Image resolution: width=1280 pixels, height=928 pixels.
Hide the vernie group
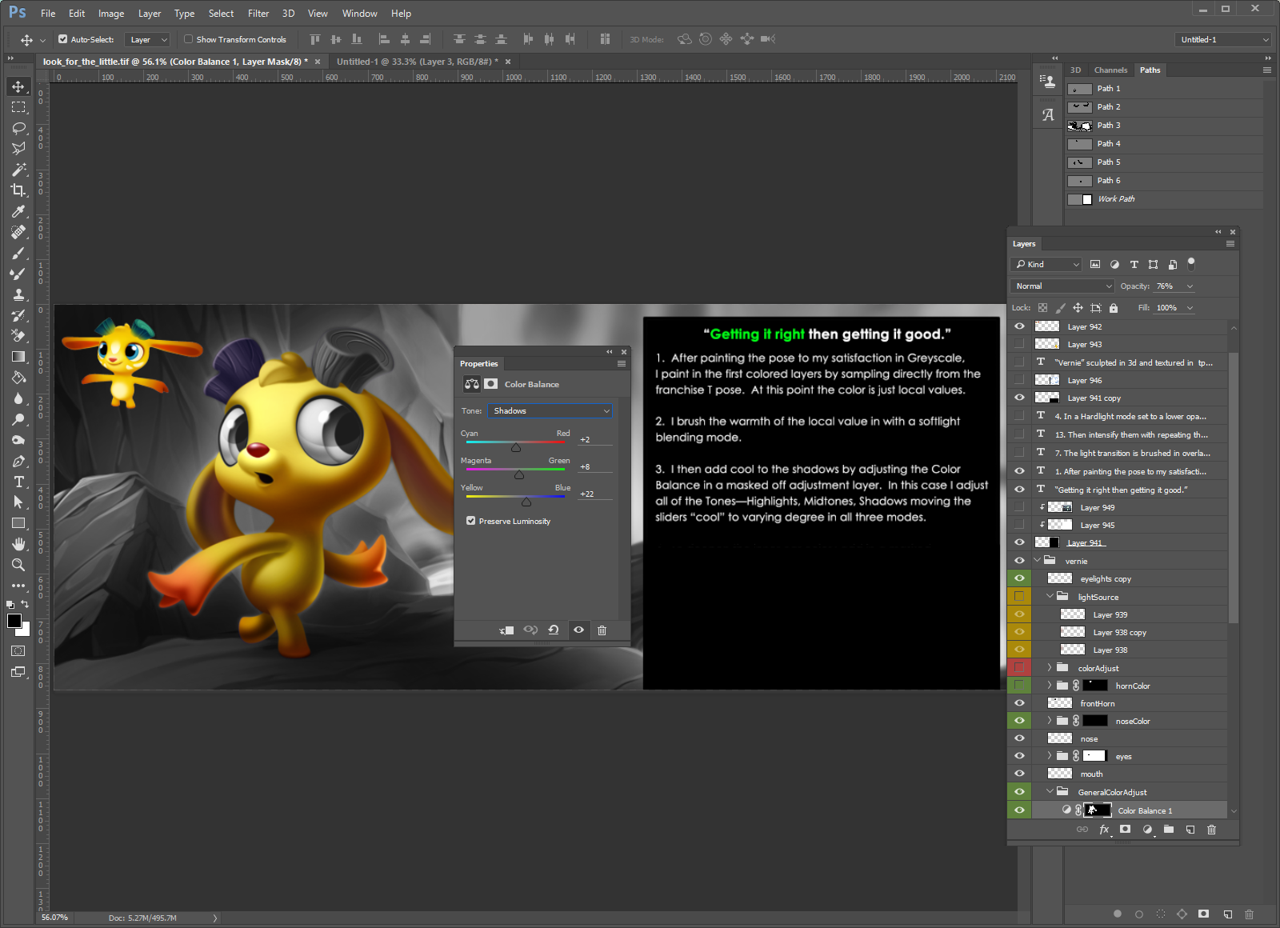[x=1019, y=561]
